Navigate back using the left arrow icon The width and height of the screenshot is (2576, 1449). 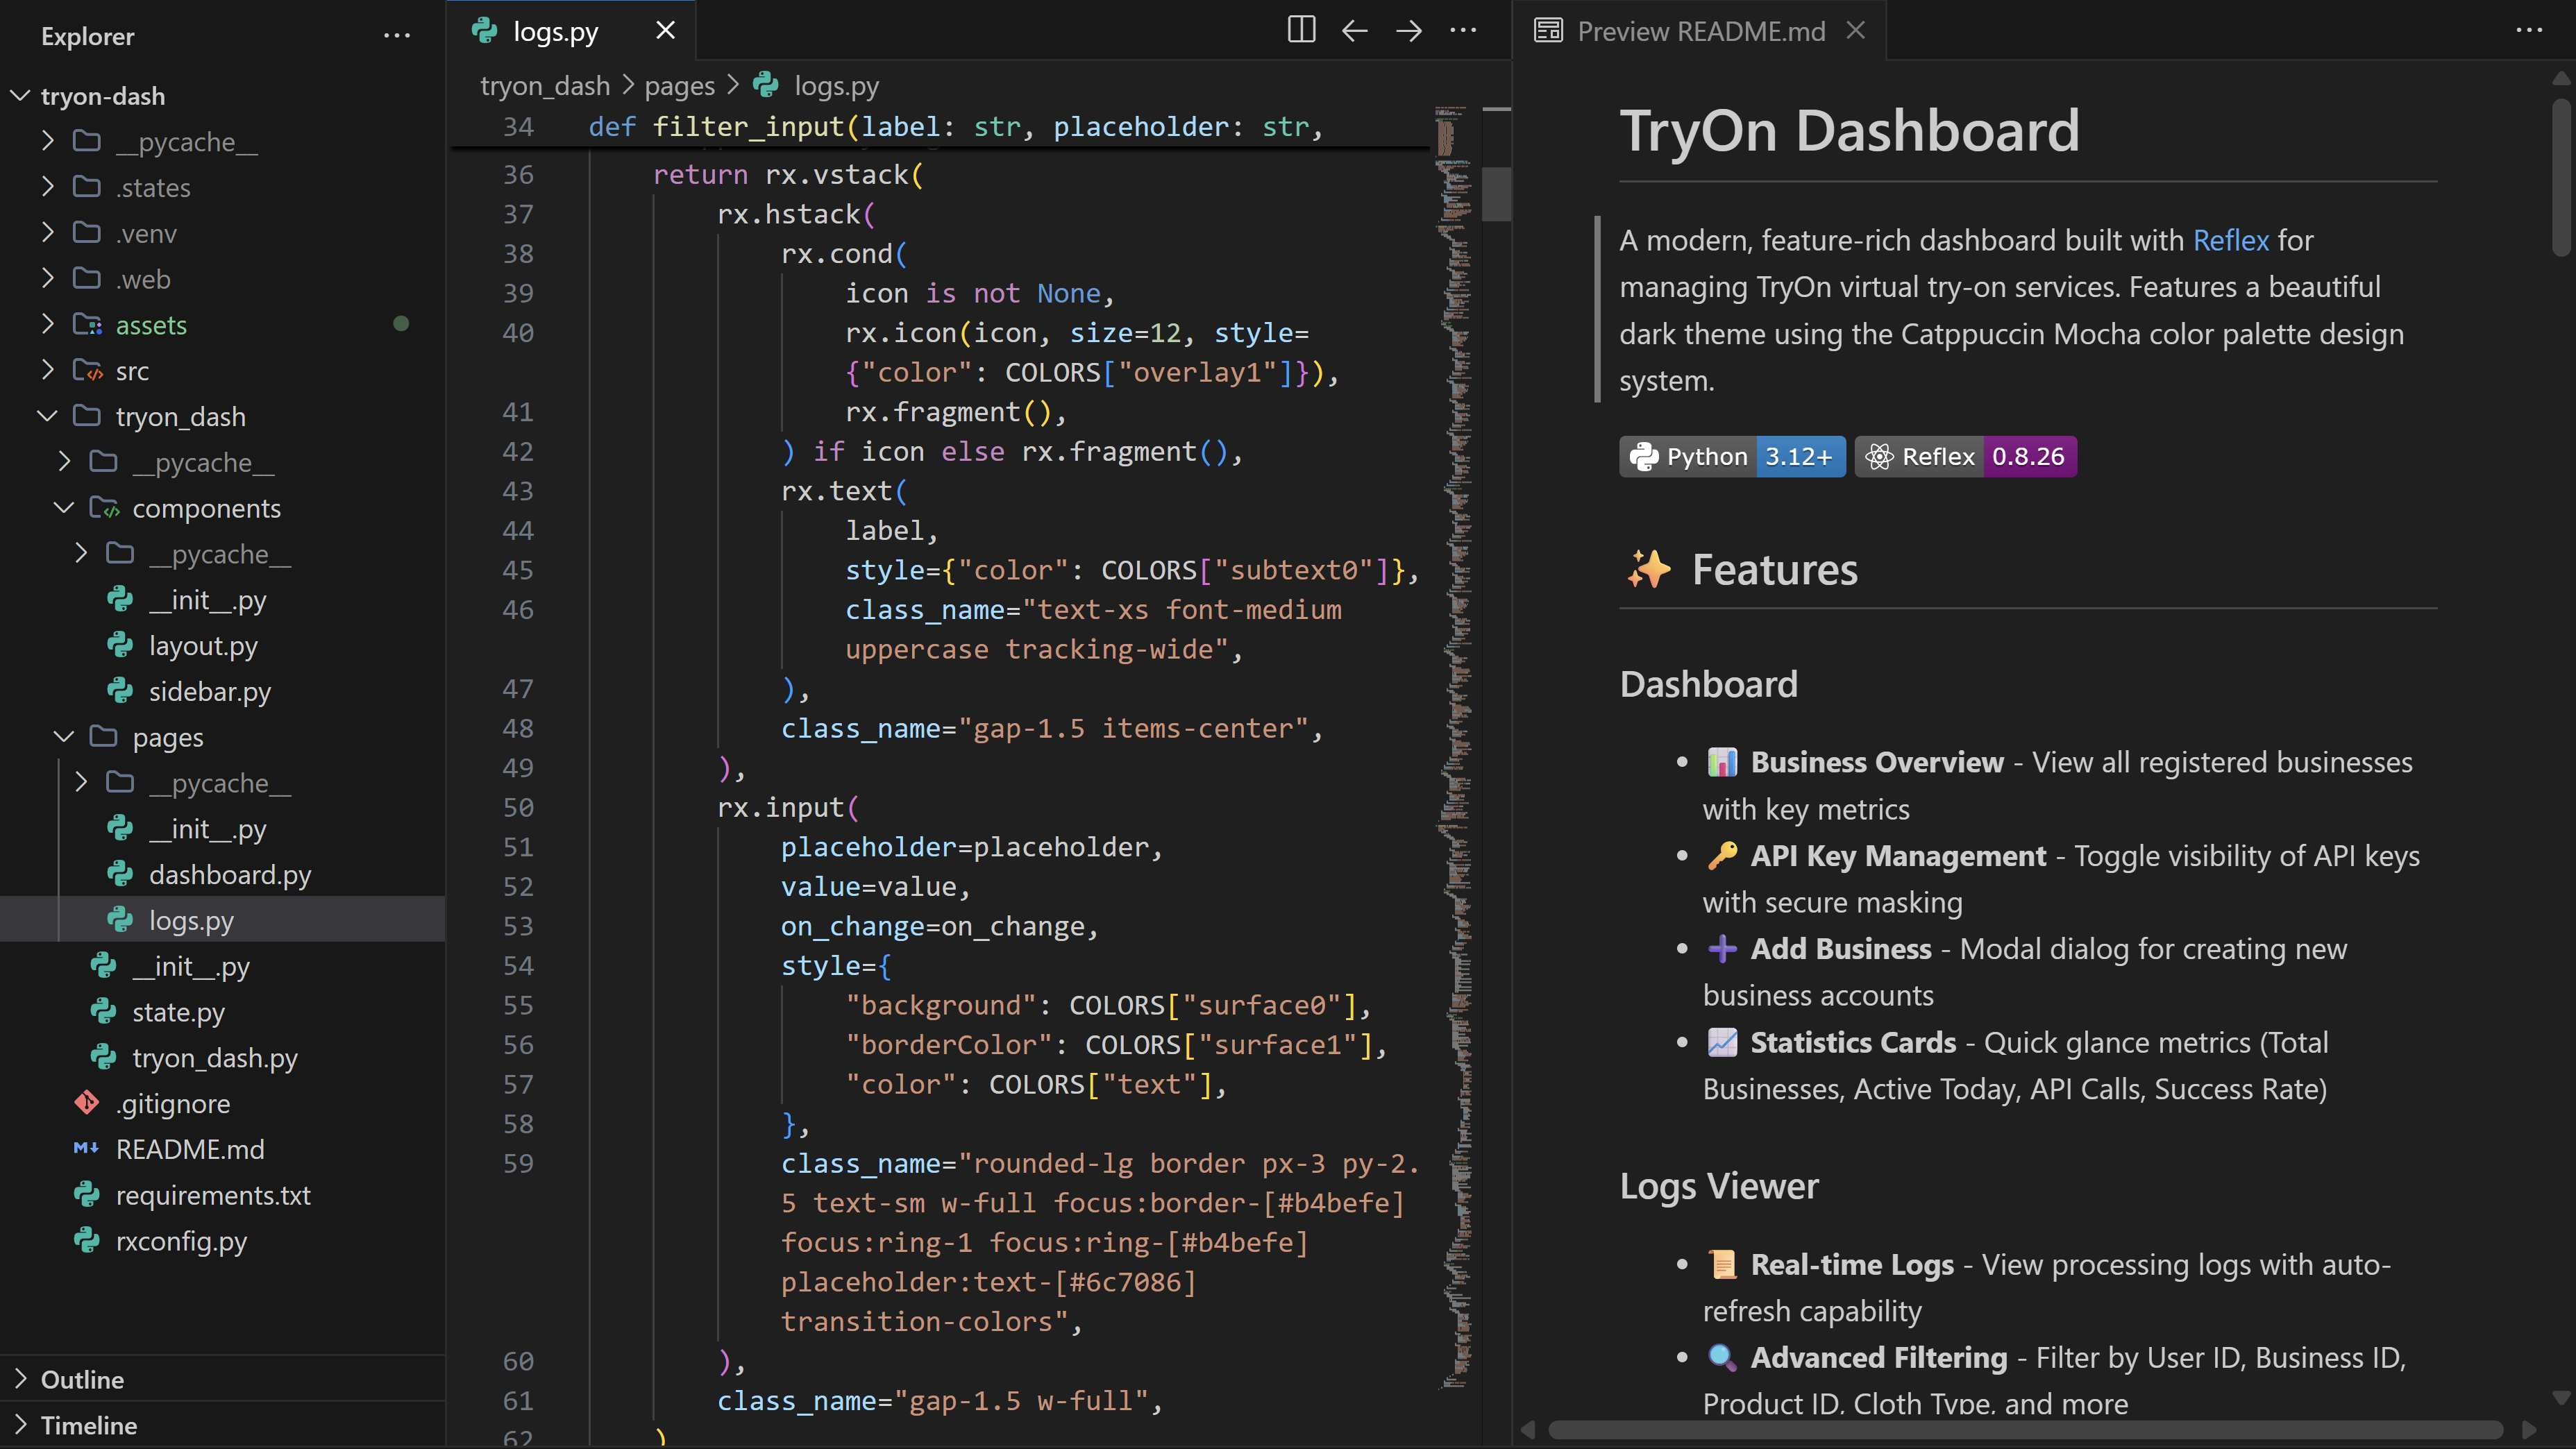coord(1355,30)
